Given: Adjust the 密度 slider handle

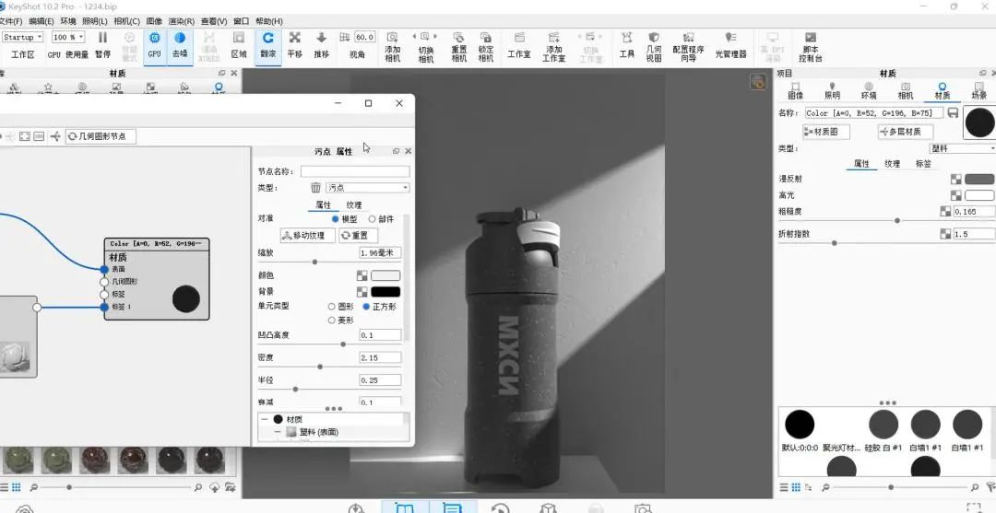Looking at the screenshot, I should tap(319, 367).
